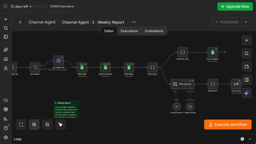Click the panel layout icon in left sidebar

tap(6, 37)
